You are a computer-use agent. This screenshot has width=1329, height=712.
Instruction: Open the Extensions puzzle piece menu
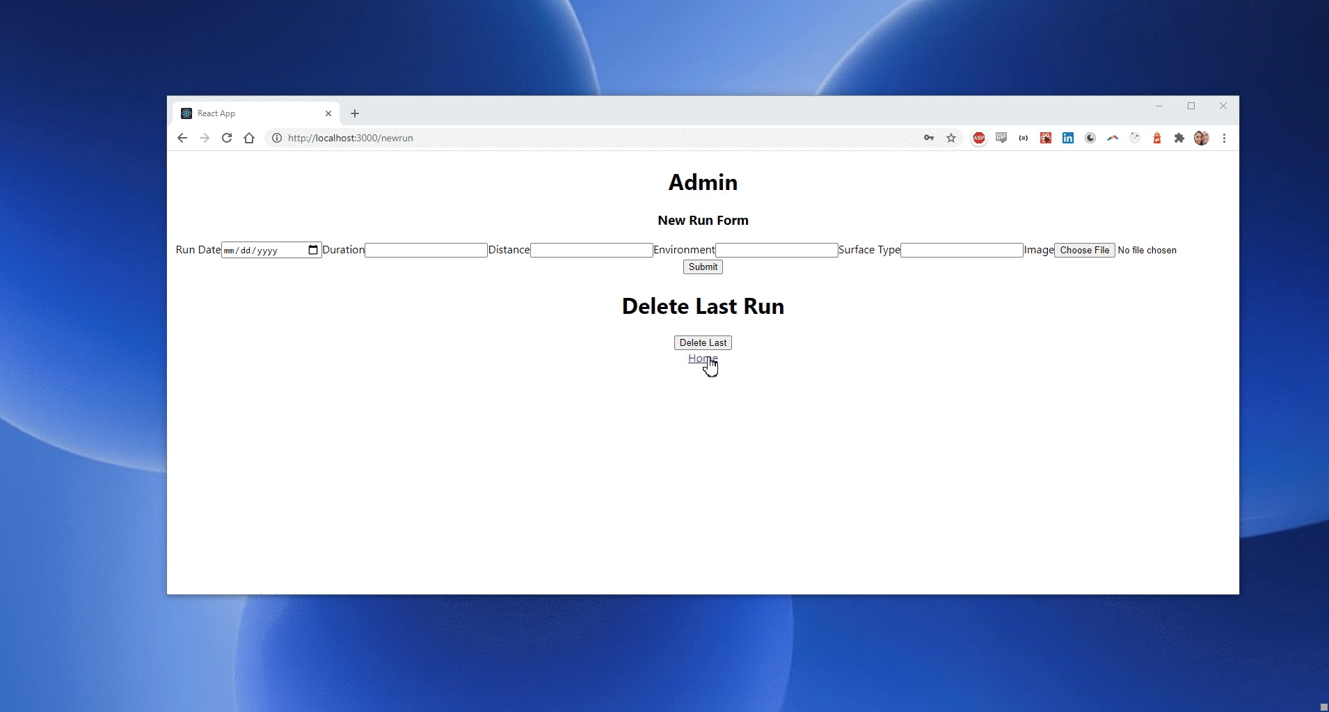[x=1179, y=138]
